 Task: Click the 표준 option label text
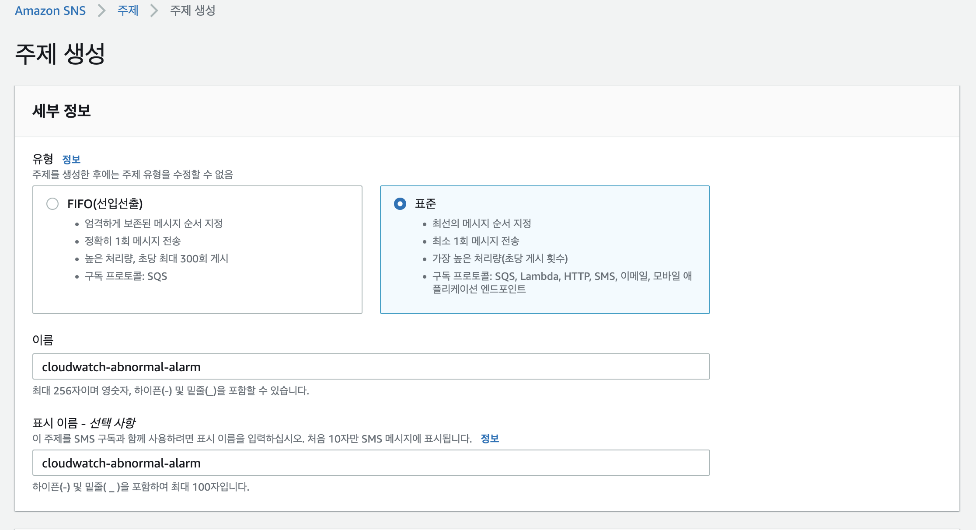pos(425,204)
